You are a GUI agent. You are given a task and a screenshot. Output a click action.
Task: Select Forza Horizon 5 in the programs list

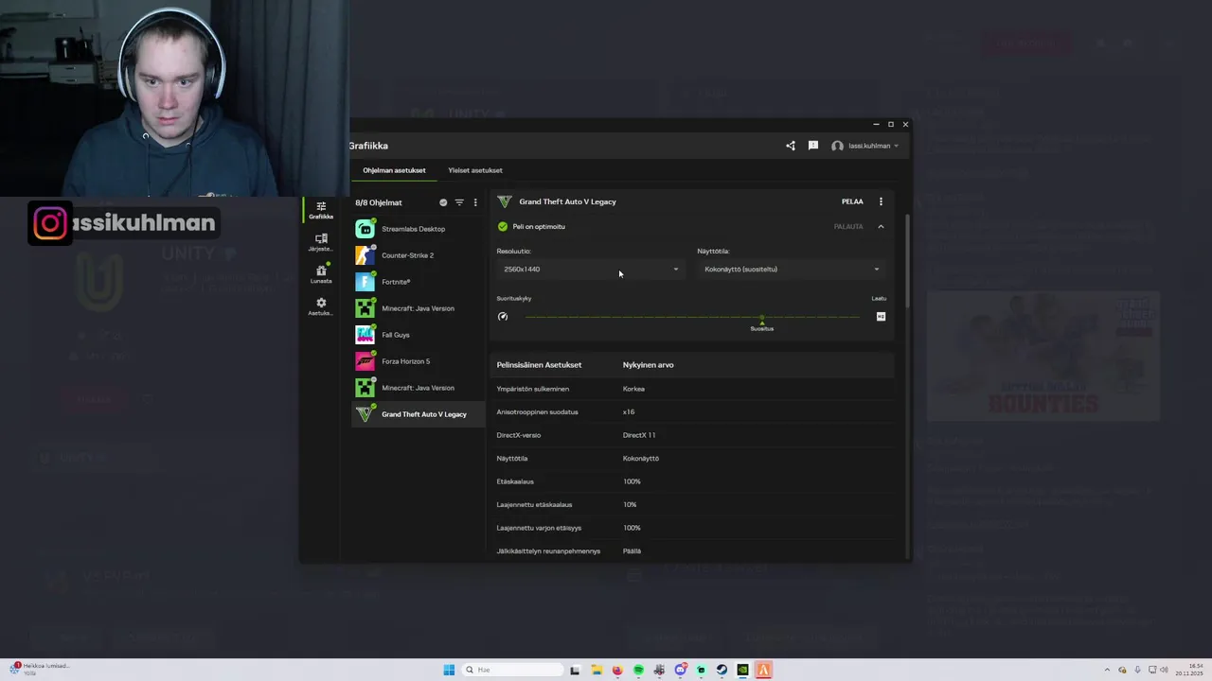click(x=418, y=361)
